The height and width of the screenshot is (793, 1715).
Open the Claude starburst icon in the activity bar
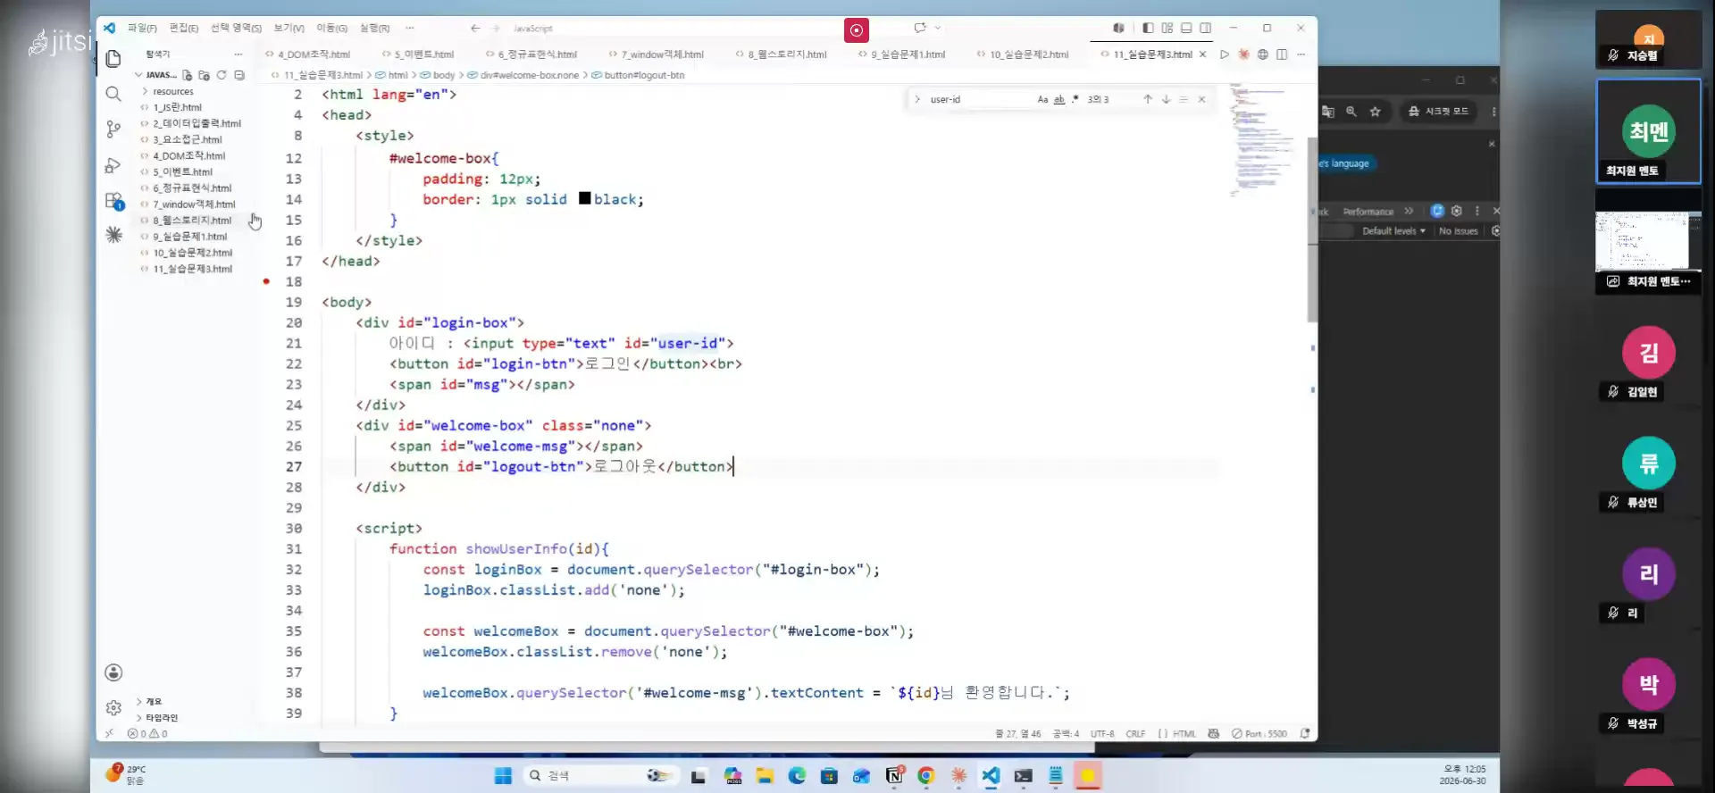point(113,234)
